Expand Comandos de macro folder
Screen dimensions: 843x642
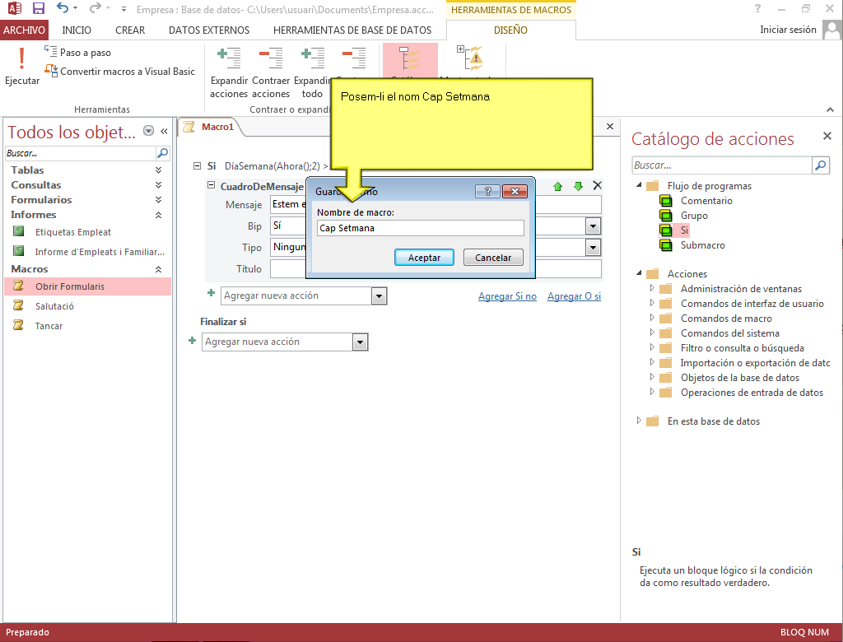click(652, 318)
